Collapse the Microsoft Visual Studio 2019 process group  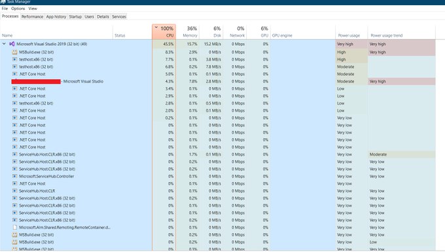click(x=4, y=44)
